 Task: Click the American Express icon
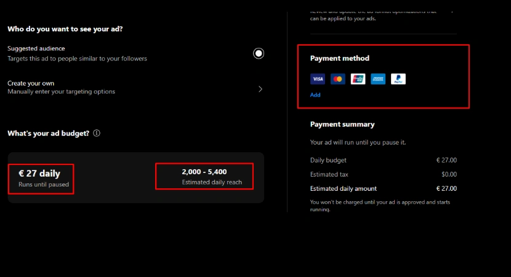coord(378,79)
